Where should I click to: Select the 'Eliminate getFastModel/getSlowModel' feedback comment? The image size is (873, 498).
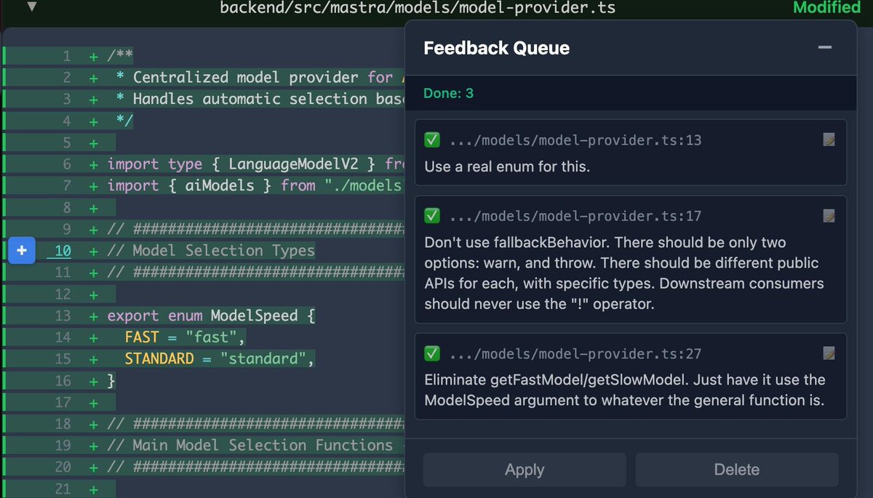[625, 389]
